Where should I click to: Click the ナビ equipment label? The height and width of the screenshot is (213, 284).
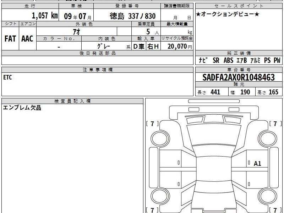(x=203, y=60)
